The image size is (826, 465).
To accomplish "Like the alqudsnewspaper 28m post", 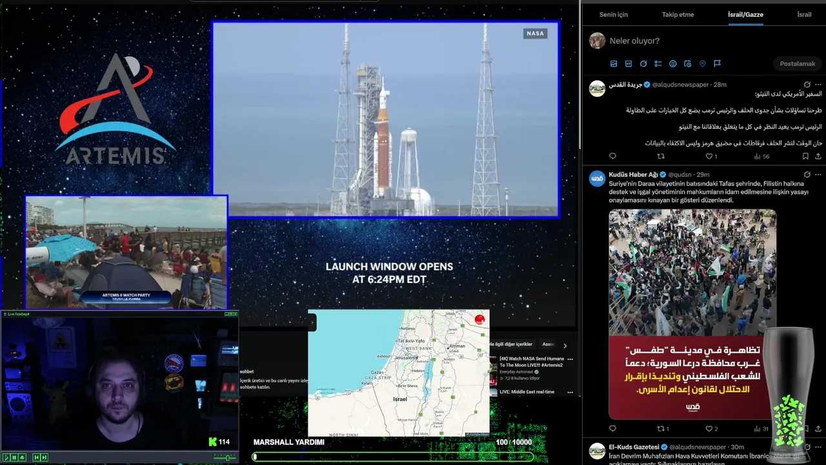I will (711, 156).
